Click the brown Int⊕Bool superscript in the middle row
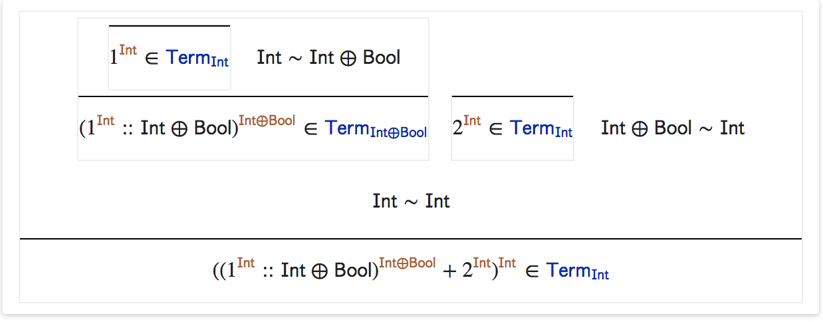The image size is (823, 322). point(267,120)
